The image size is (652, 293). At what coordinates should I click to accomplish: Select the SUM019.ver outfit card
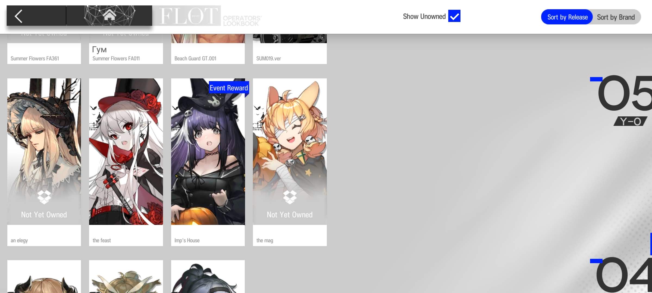tap(290, 49)
